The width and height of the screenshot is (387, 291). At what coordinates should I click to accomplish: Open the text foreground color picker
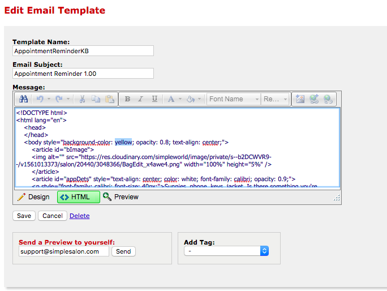pyautogui.click(x=171, y=99)
